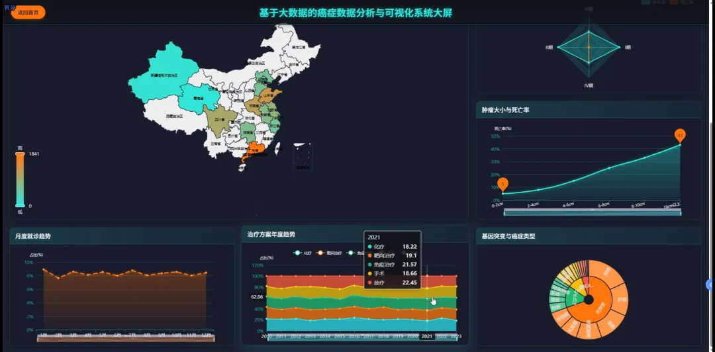
Task: Click the 返回首页 orange button
Action: (28, 13)
